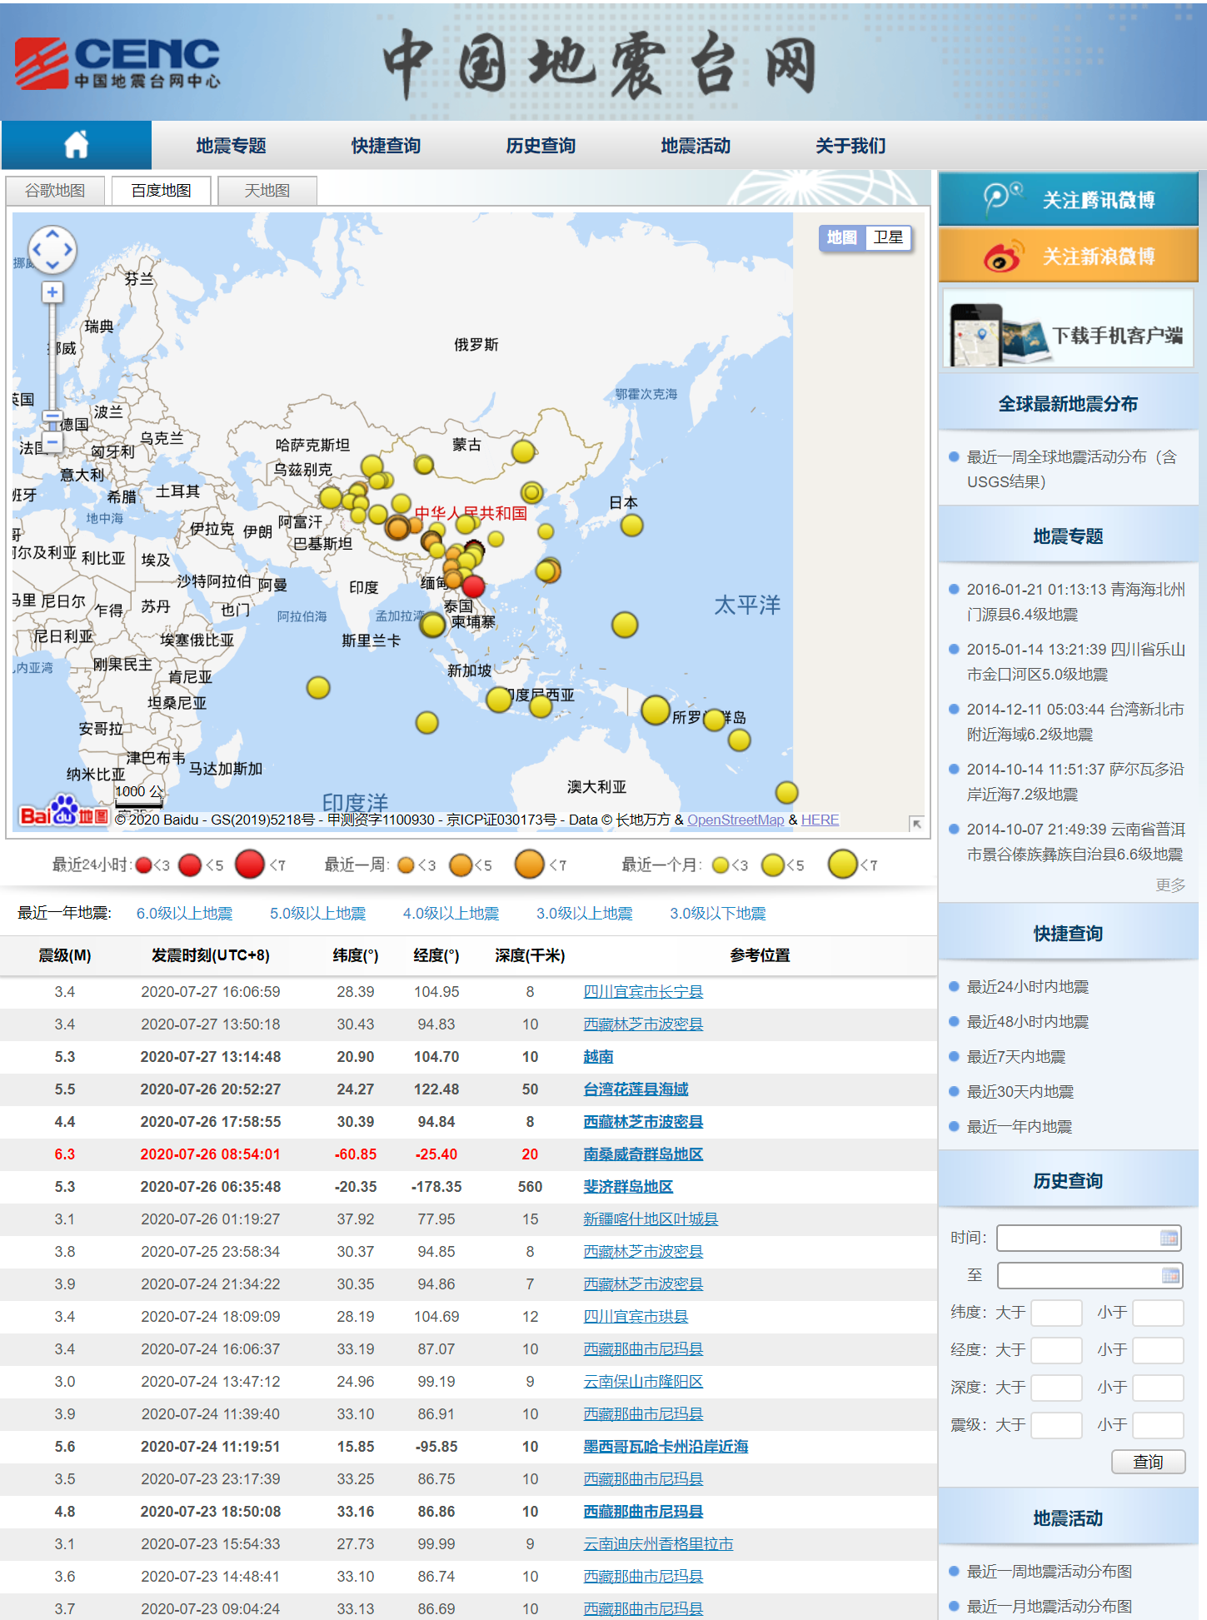This screenshot has height=1620, width=1207.
Task: Switch map to 卫星 satellite view
Action: coord(888,237)
